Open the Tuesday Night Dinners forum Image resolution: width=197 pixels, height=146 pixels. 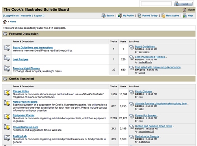click(x=26, y=68)
